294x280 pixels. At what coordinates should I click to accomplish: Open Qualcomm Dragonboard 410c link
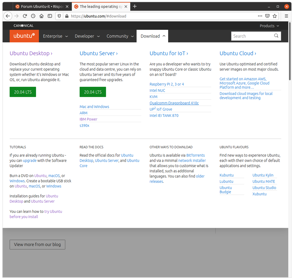[x=174, y=103]
